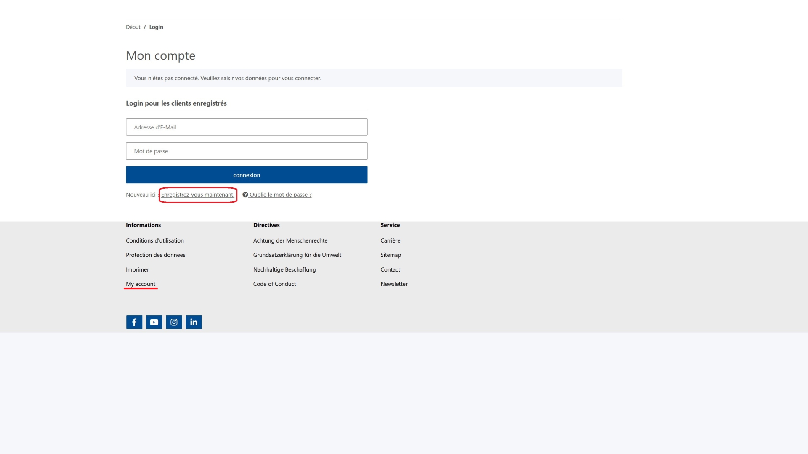Open the Code of Conduct link
Screen dimensions: 808x454
[x=274, y=284]
